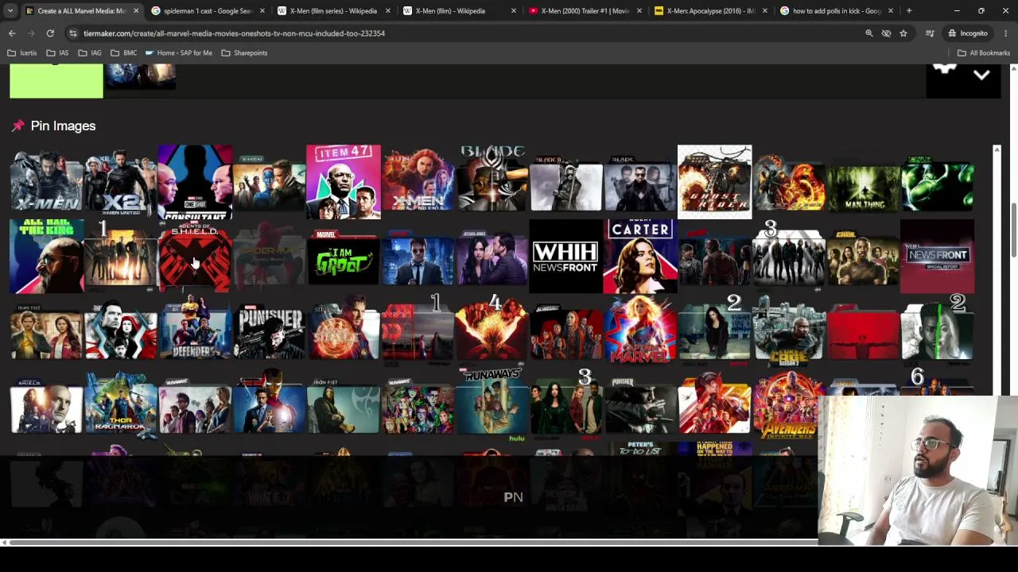Select the white Ghost Rider thumbnail
The height and width of the screenshot is (572, 1018).
pyautogui.click(x=714, y=182)
